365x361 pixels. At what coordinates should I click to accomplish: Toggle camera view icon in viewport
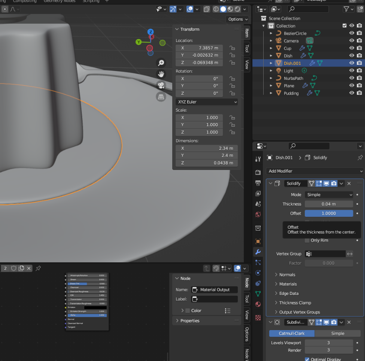point(161,85)
